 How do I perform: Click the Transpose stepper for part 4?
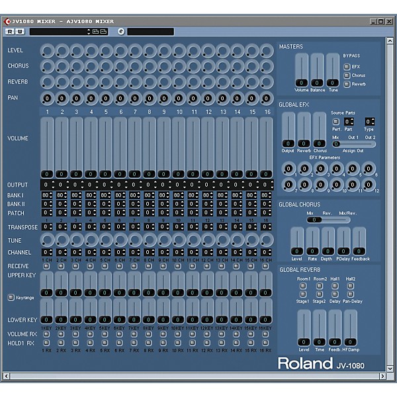coord(91,226)
